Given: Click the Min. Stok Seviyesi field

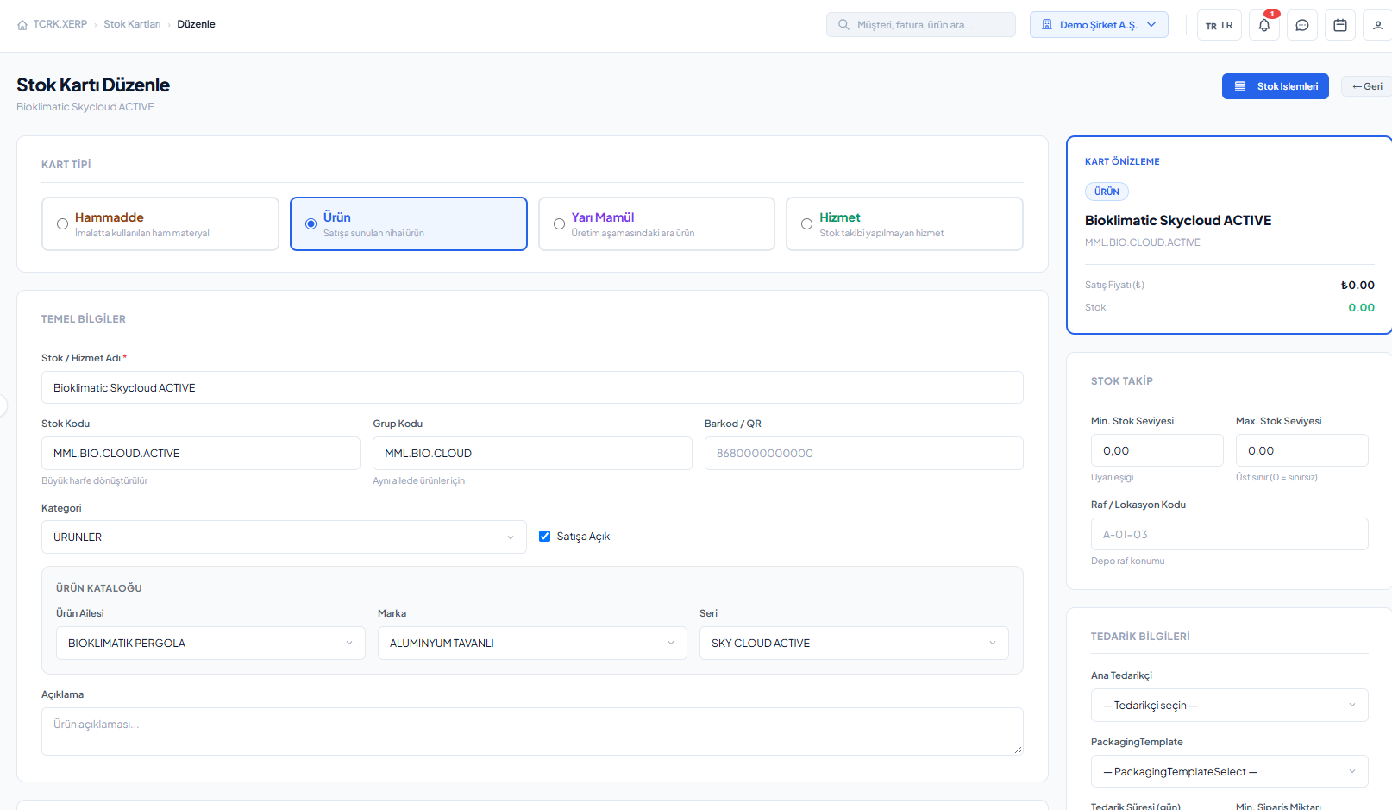Looking at the screenshot, I should coord(1157,450).
